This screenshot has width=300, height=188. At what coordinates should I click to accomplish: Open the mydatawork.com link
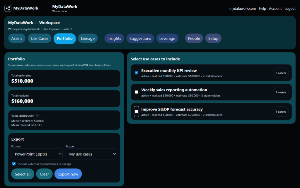pyautogui.click(x=242, y=8)
